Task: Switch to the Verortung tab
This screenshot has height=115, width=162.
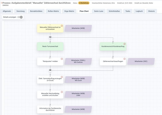Action: click(20, 11)
